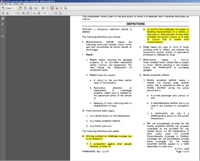Click the page number input field

(12, 13)
